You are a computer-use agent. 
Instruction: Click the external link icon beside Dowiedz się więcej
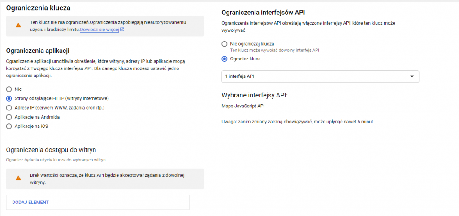click(122, 30)
